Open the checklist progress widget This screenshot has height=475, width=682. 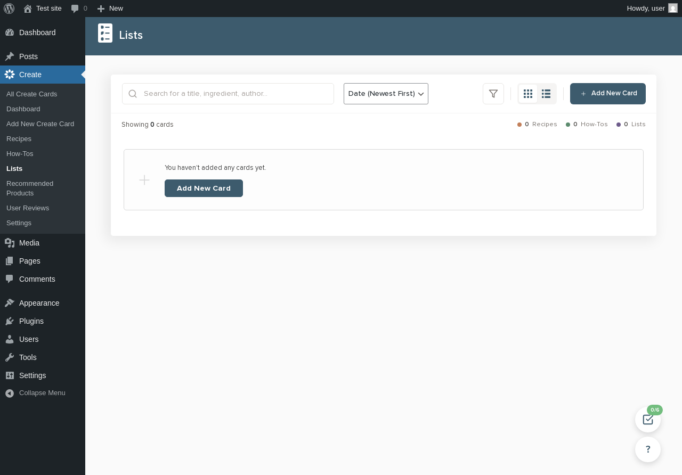coord(648,420)
